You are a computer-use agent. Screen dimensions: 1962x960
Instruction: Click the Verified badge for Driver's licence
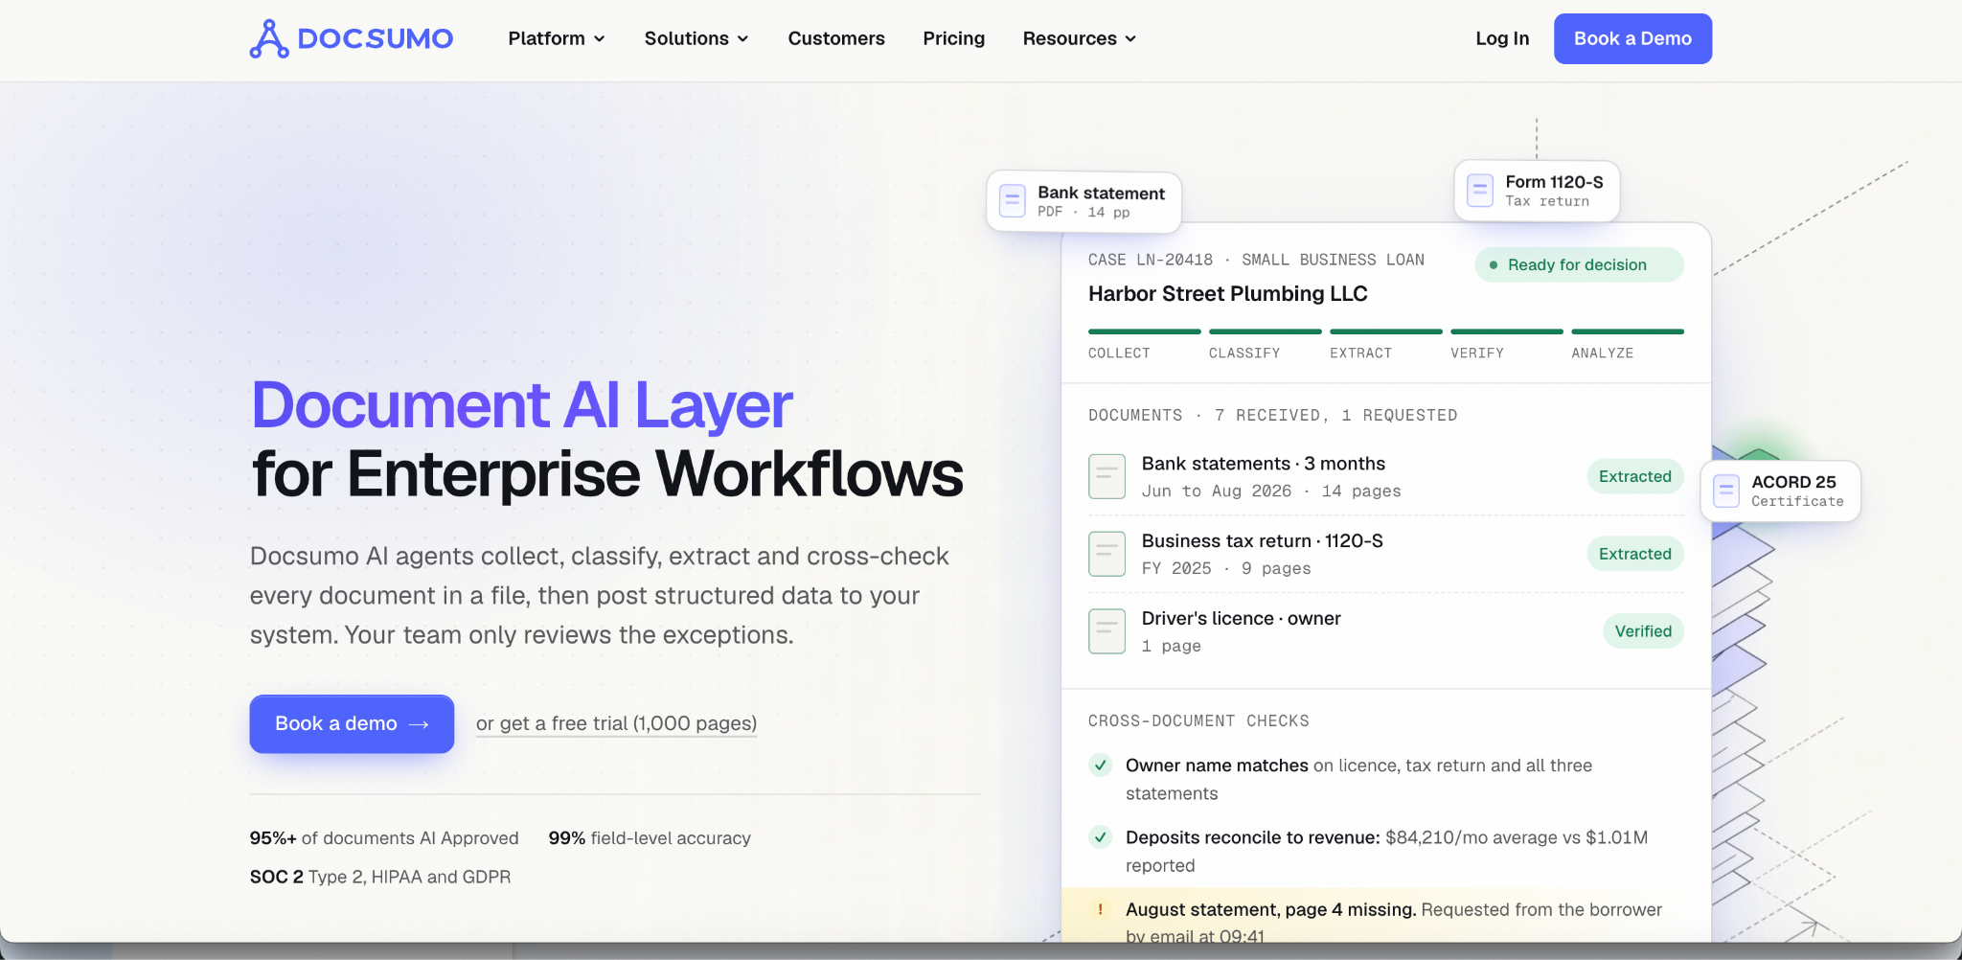(x=1643, y=631)
